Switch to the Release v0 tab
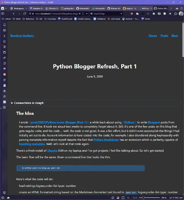Viewport: 184px width, 200px height. tap(114, 8)
